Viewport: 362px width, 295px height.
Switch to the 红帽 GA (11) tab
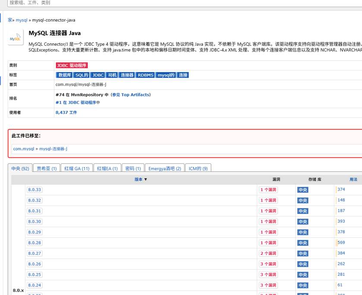coord(77,168)
